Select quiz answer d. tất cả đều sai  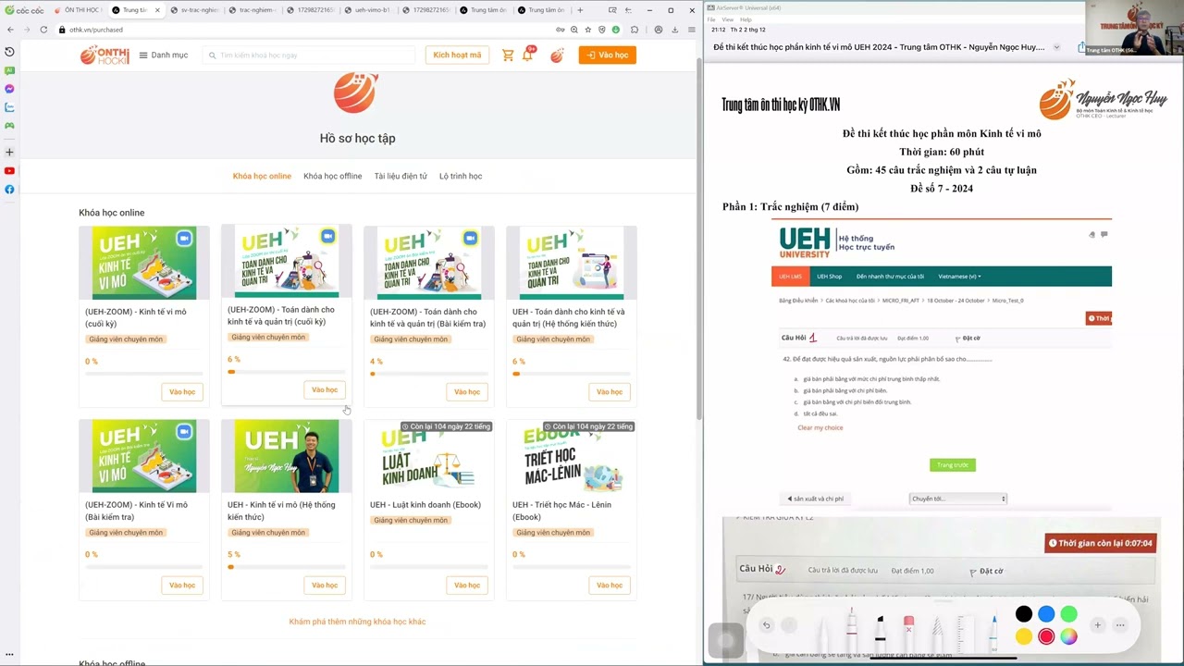pos(816,413)
